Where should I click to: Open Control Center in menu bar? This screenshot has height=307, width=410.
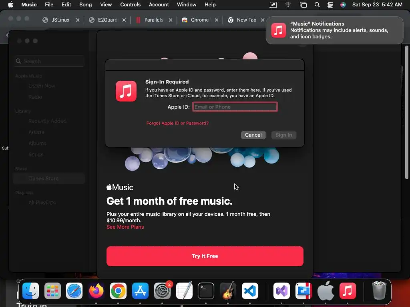[x=330, y=5]
